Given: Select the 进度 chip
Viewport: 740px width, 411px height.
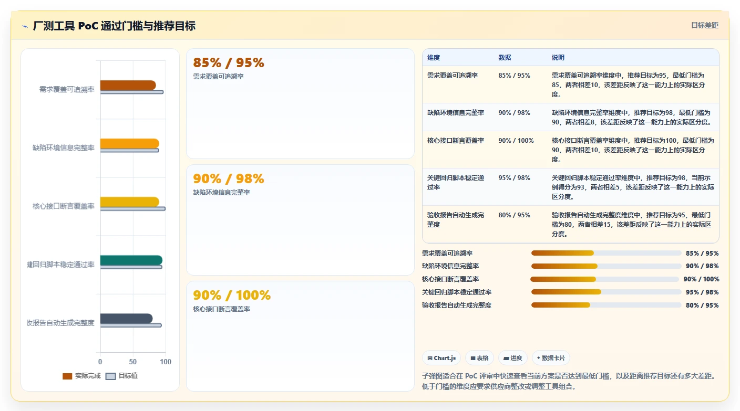Looking at the screenshot, I should click(512, 358).
